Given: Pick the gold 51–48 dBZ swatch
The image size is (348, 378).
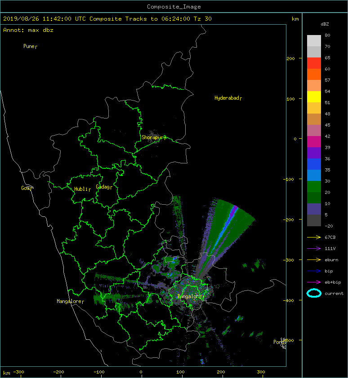Looking at the screenshot, I should [x=314, y=108].
